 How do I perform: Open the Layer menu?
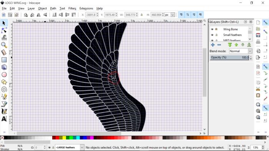click(x=31, y=8)
